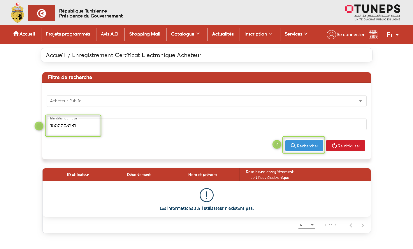The image size is (413, 249).
Task: Expand the Inscription menu
Action: click(x=258, y=34)
